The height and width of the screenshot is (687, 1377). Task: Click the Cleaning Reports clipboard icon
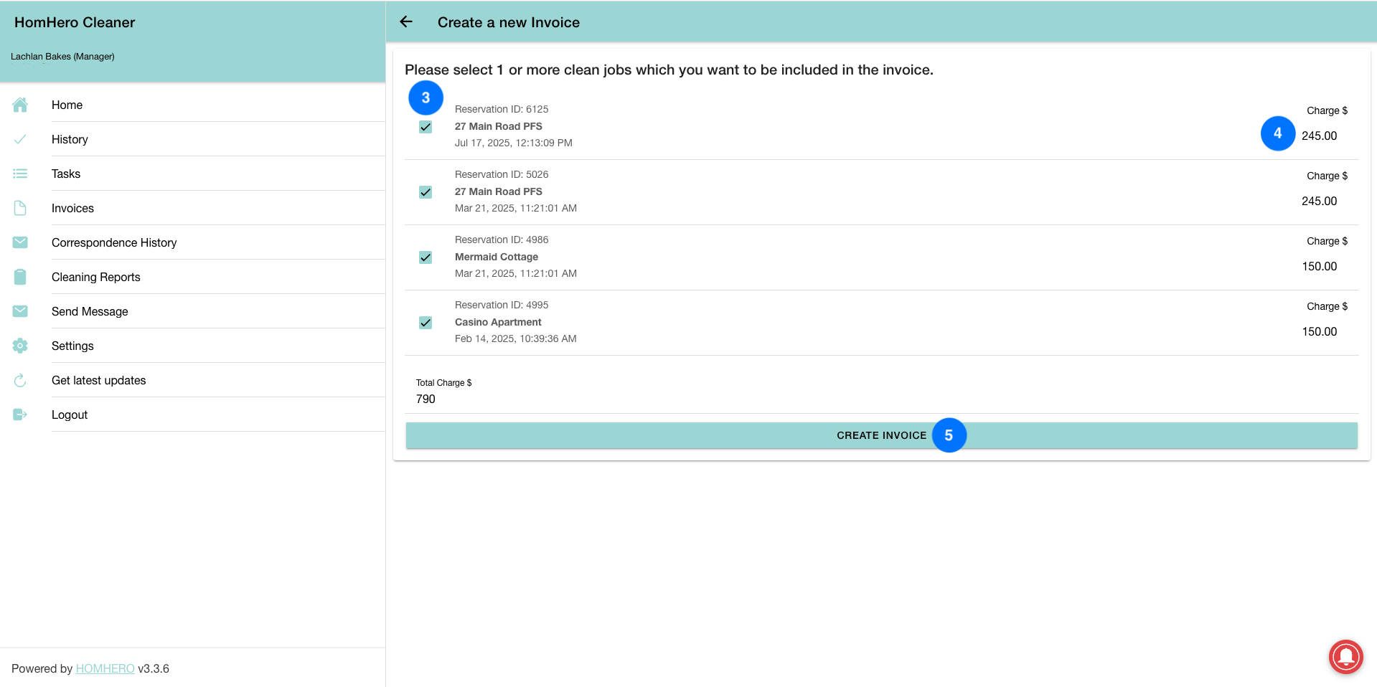[x=20, y=277]
